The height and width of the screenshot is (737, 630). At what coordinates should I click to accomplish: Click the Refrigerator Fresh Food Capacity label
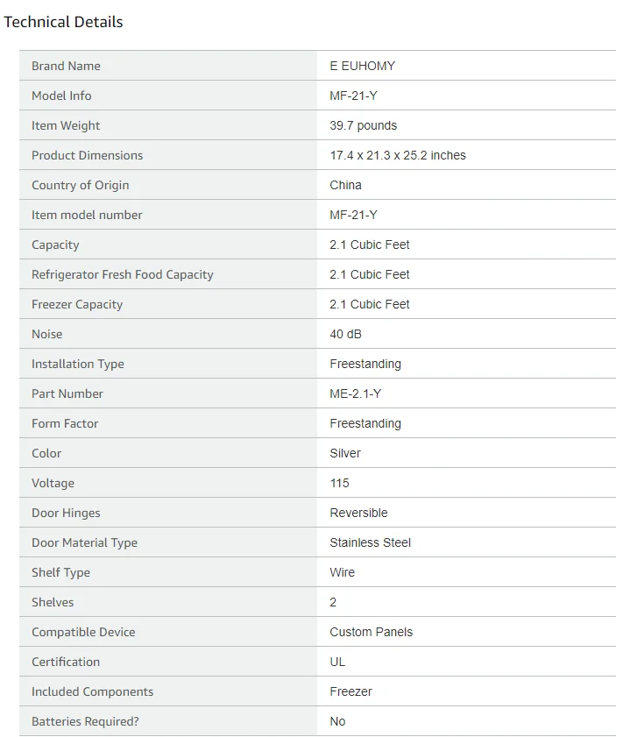(123, 274)
